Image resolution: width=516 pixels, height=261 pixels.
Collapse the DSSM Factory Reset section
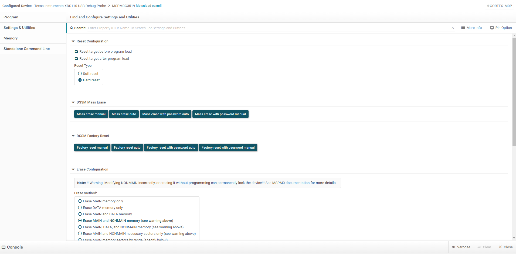73,136
